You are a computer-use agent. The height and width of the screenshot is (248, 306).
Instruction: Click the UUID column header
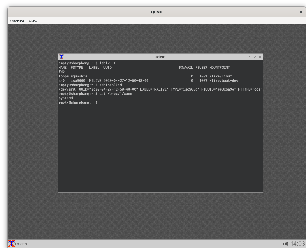point(108,68)
